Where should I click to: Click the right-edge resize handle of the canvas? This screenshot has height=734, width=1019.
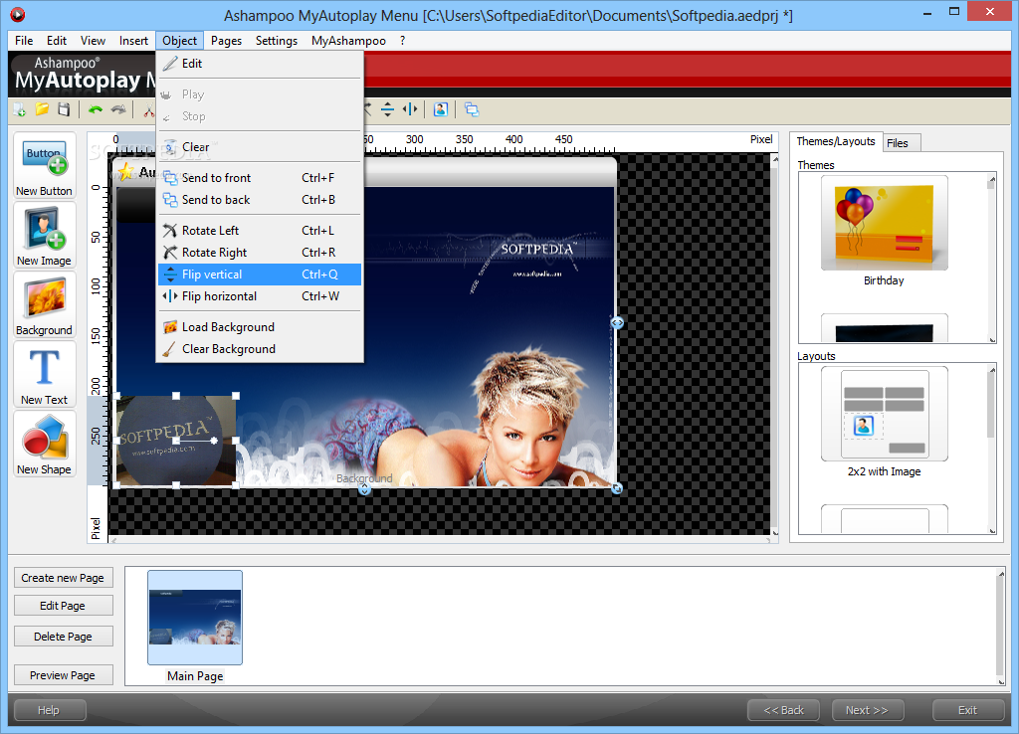(x=617, y=322)
